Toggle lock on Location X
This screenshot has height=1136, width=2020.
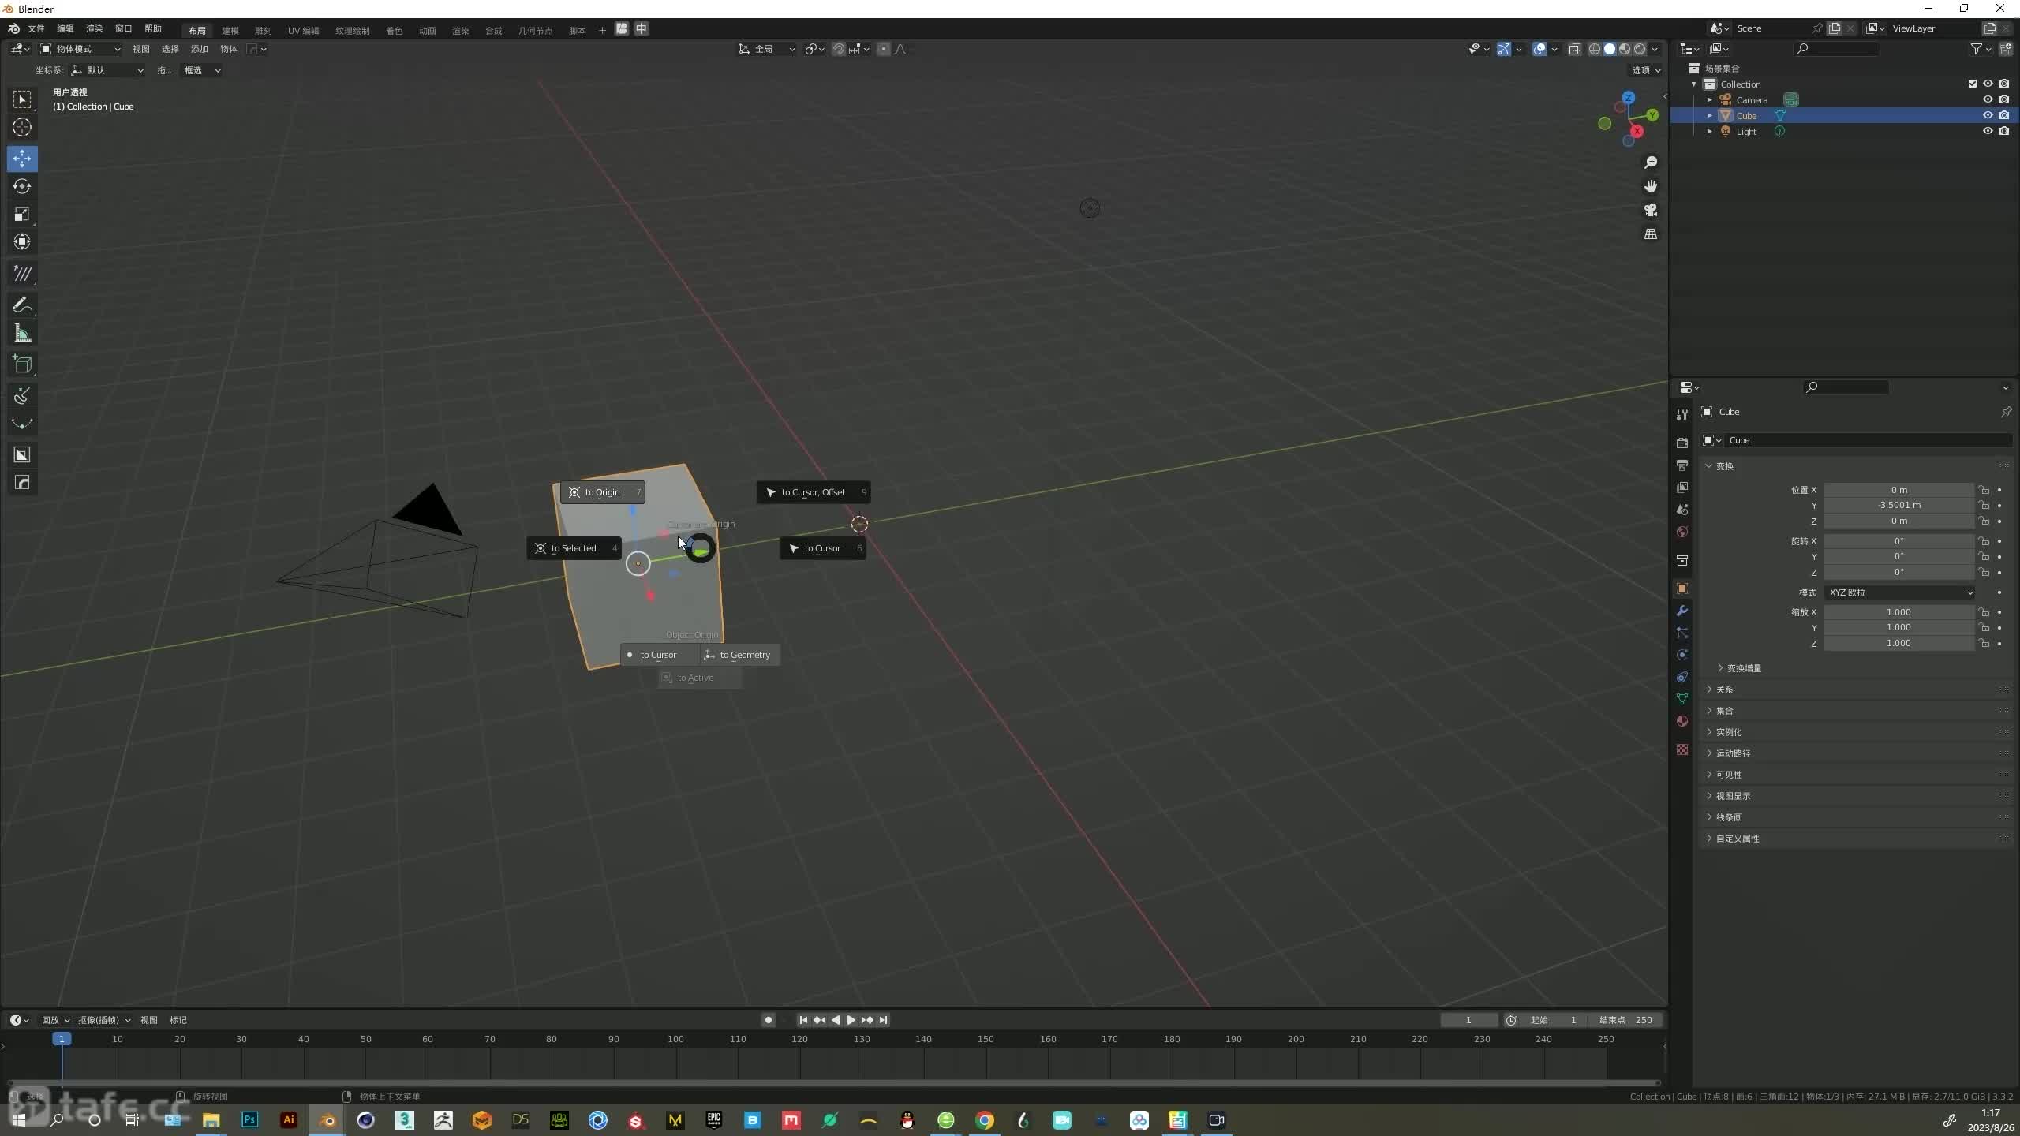pyautogui.click(x=1984, y=490)
